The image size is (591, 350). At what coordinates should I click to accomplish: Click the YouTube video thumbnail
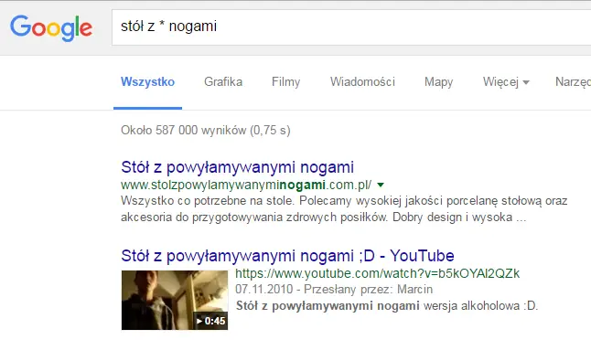tap(175, 300)
